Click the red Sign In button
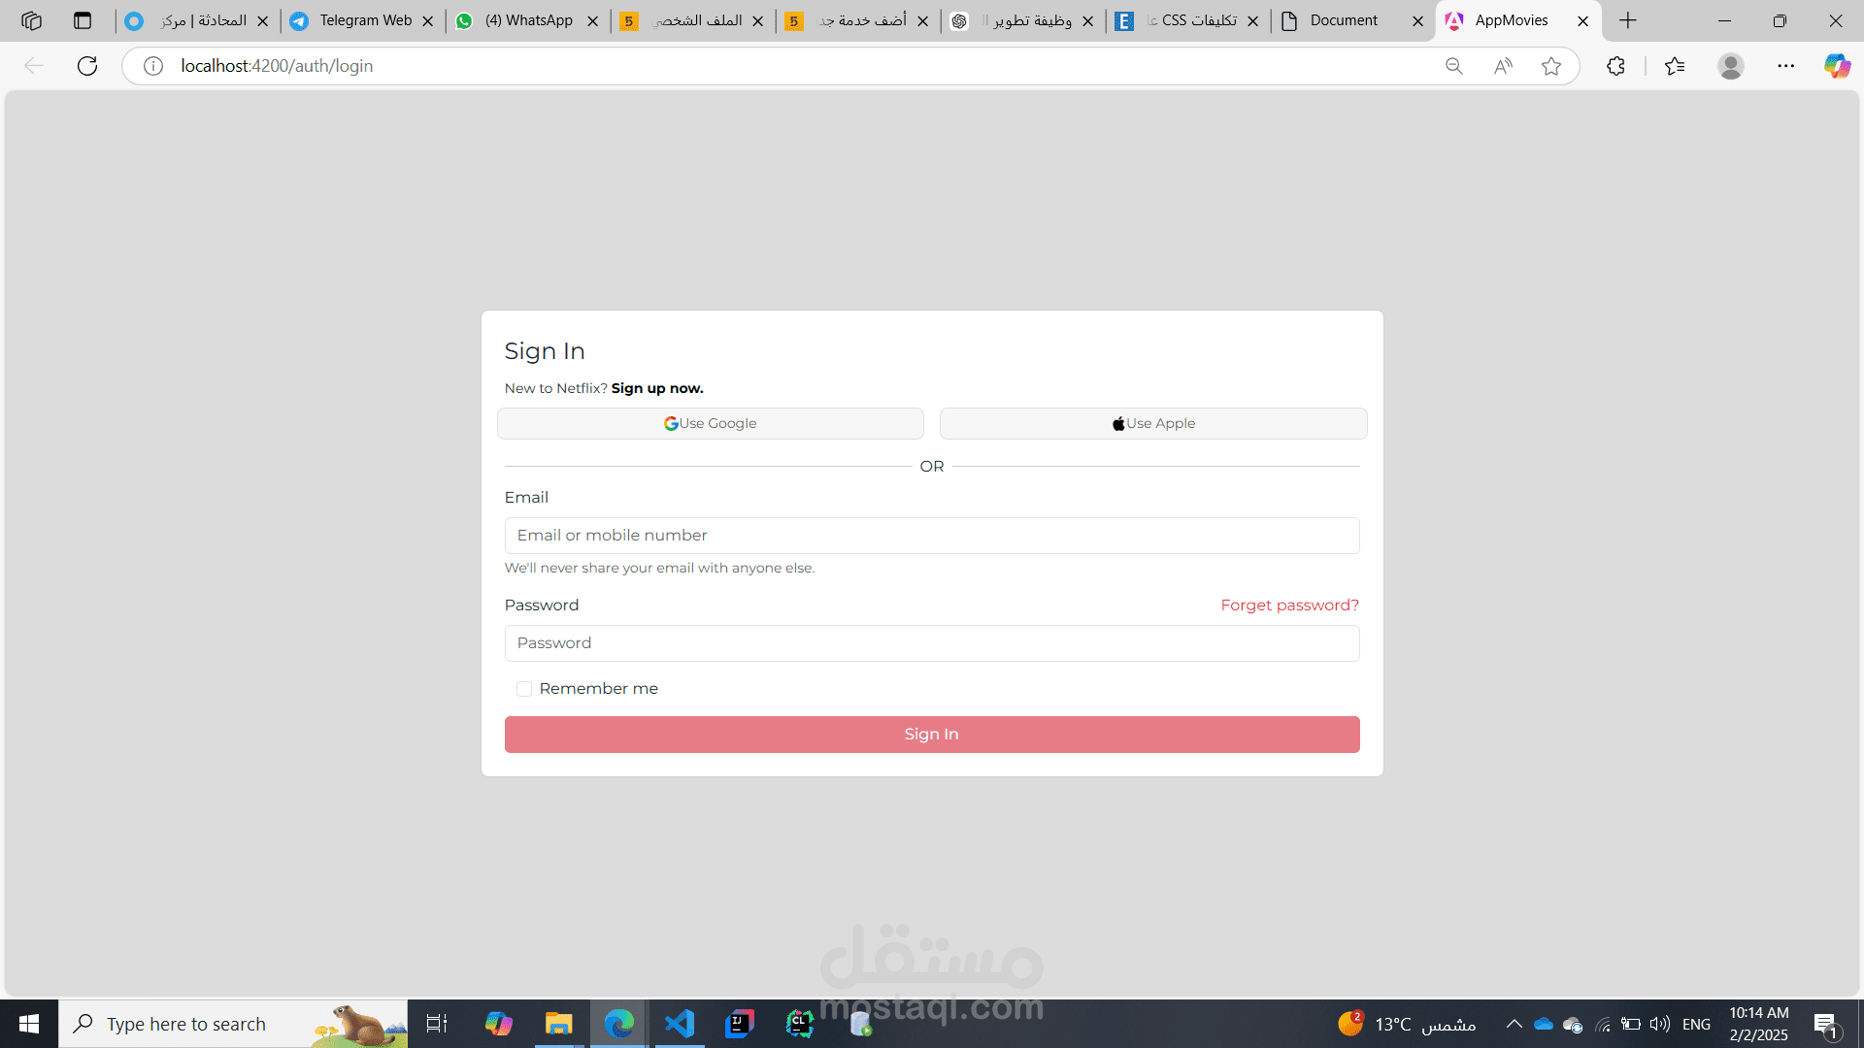The image size is (1864, 1048). click(x=931, y=735)
